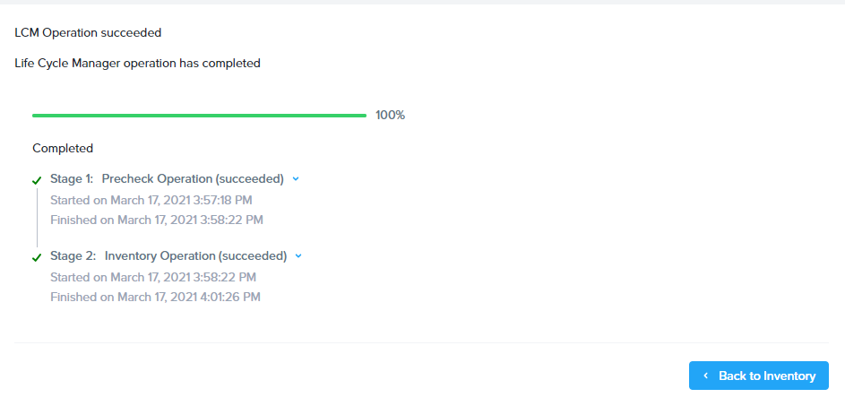Click Stage 1: Precheck Operation (succeeded) title

click(167, 179)
